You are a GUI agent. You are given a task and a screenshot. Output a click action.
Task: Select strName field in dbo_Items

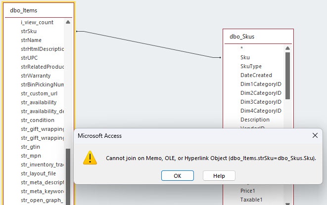(x=31, y=40)
